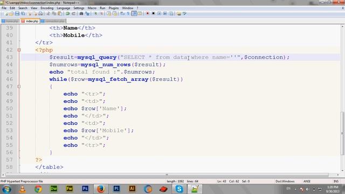Switch to the index.php tab
Screen dimensions: 345x194
coord(30,21)
